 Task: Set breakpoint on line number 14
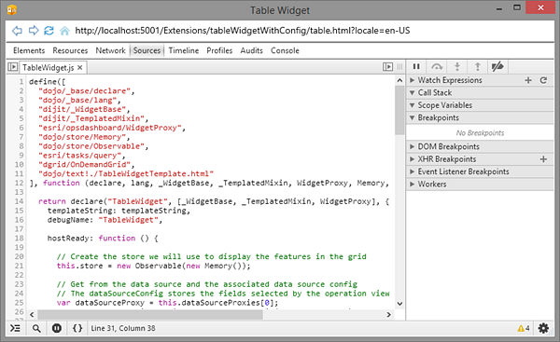click(20, 201)
